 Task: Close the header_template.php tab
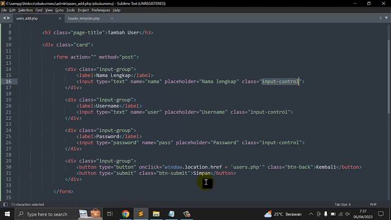[x=112, y=18]
